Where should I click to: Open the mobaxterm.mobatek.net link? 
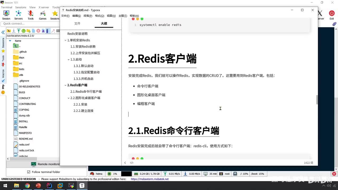[x=149, y=179]
